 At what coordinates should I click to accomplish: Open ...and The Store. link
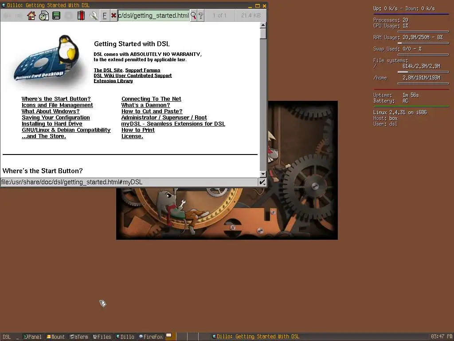44,136
